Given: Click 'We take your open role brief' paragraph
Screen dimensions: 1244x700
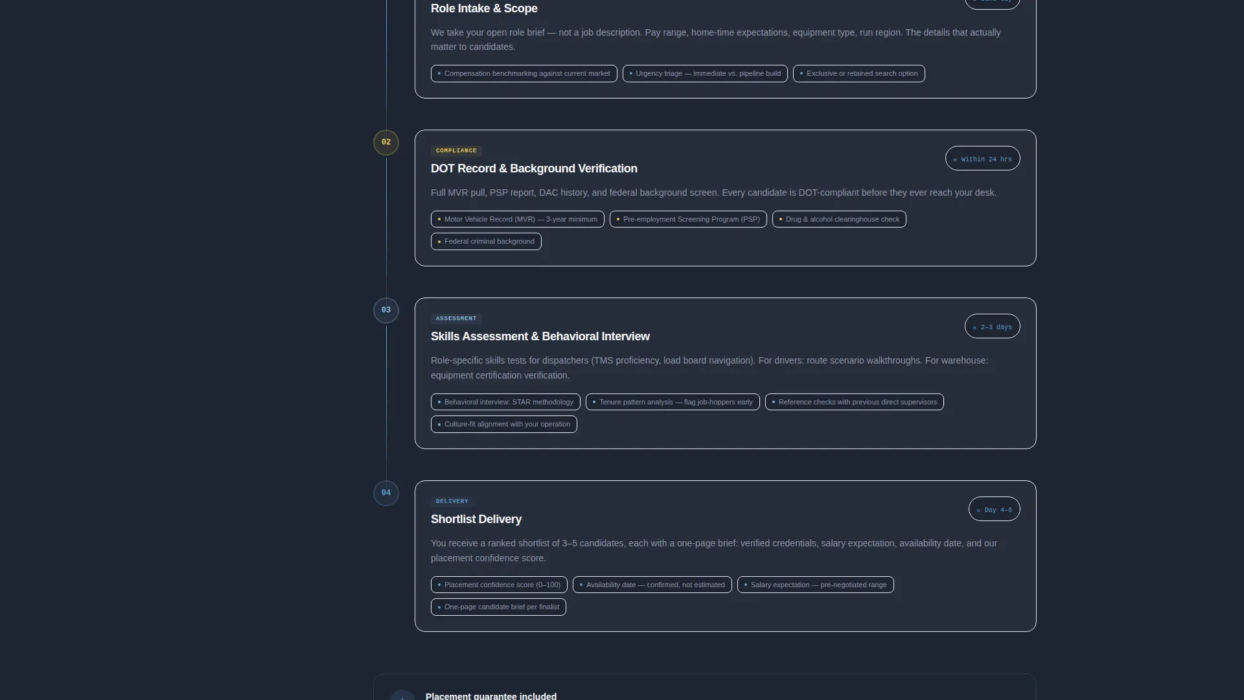Looking at the screenshot, I should [716, 40].
